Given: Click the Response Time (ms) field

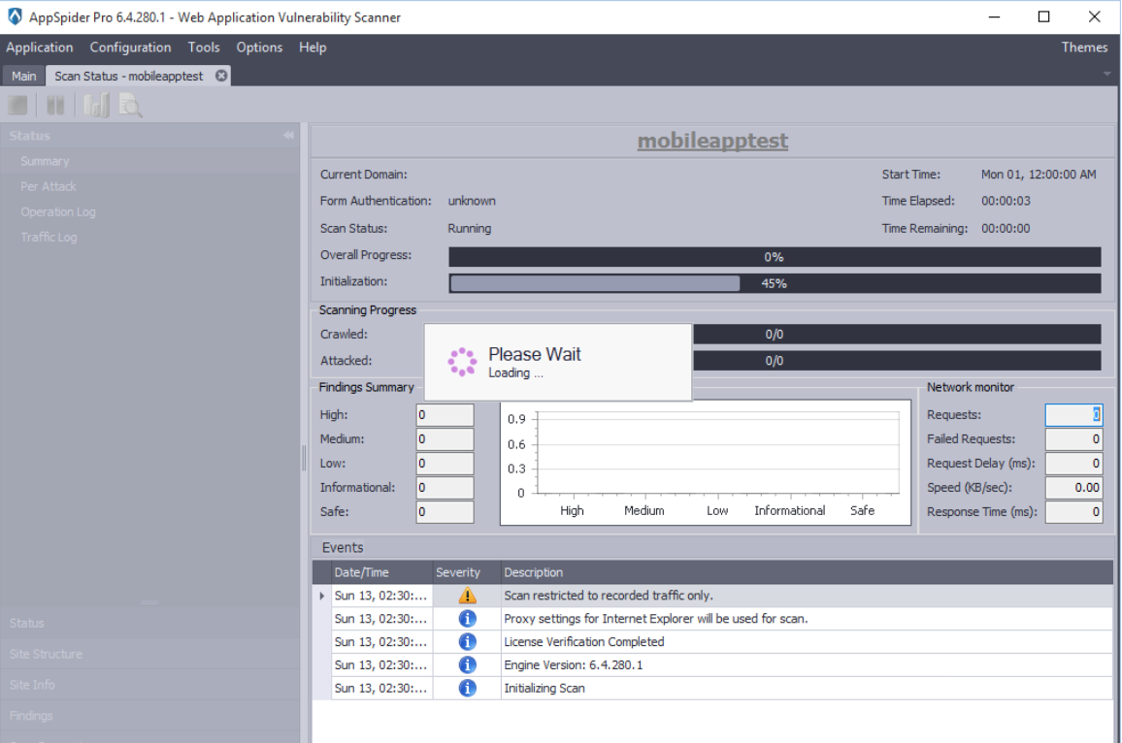Looking at the screenshot, I should tap(1073, 512).
